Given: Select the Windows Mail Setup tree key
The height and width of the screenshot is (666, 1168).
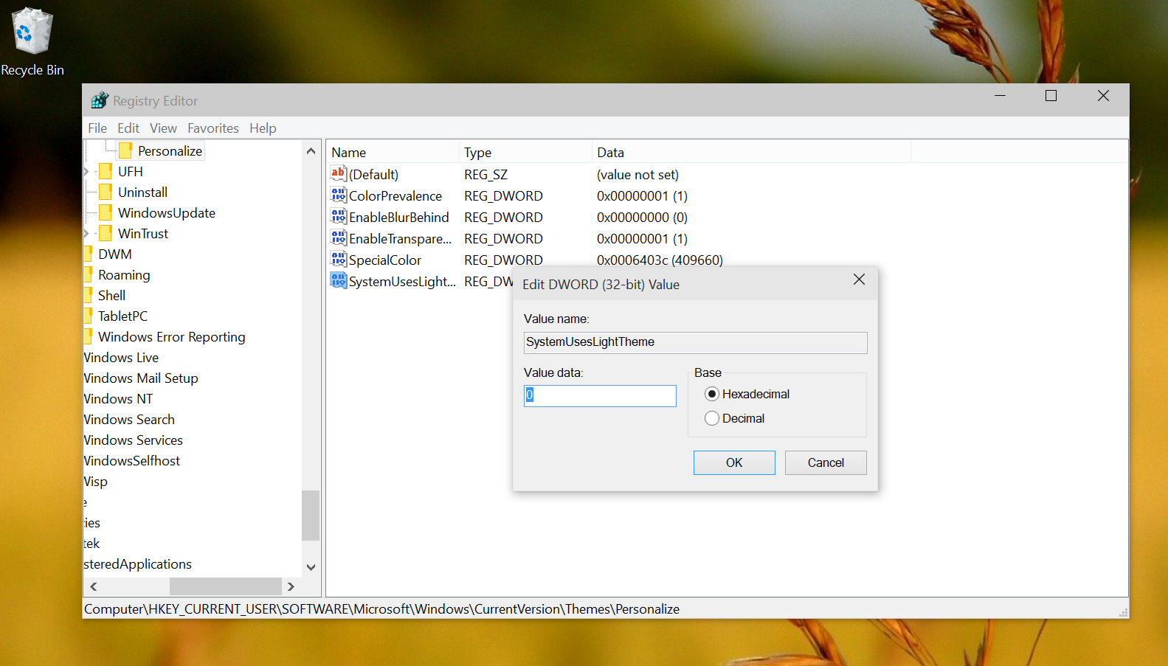Looking at the screenshot, I should click(141, 378).
